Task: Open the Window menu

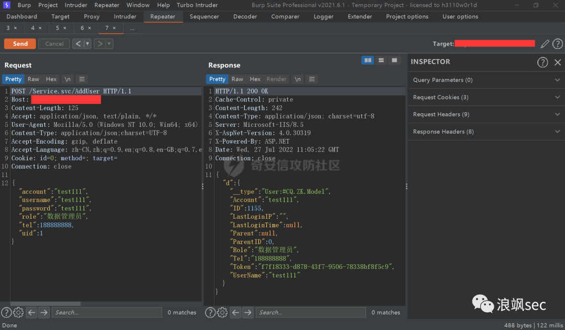Action: click(x=138, y=5)
